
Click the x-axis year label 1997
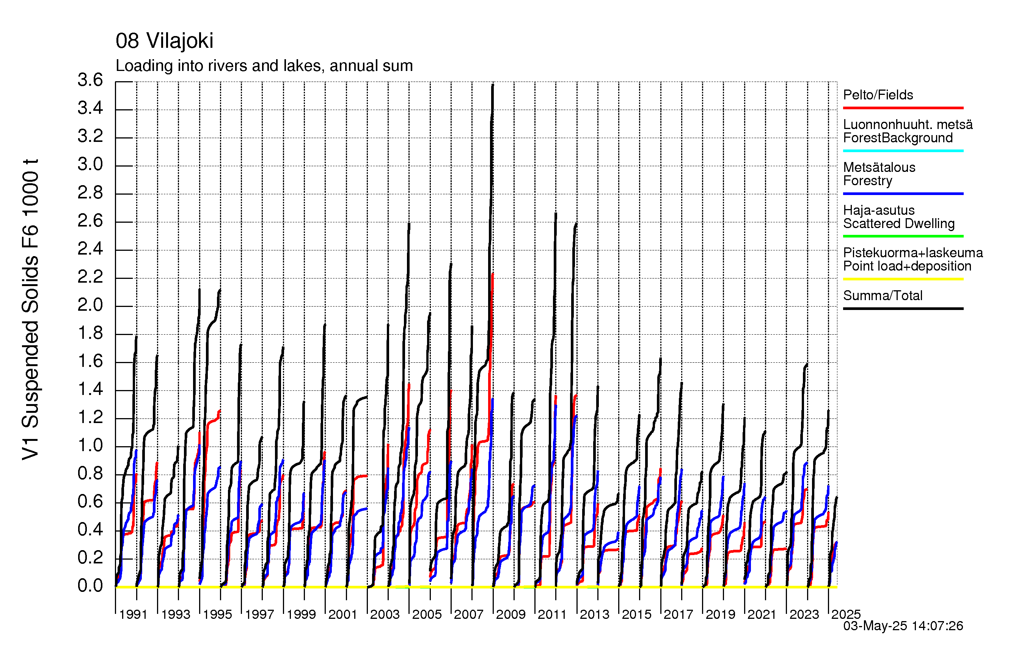[259, 614]
